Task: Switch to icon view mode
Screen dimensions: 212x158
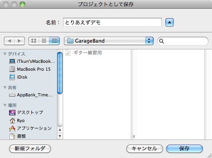Action: (x=34, y=41)
